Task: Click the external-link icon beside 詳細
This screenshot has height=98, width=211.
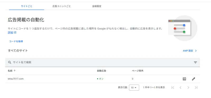Action: pyautogui.click(x=15, y=33)
